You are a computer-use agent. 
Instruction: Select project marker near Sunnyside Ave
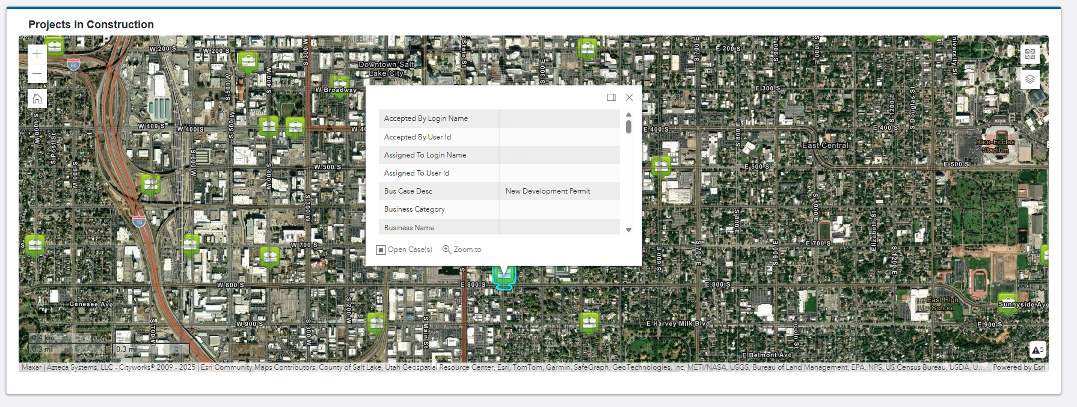tap(1007, 302)
